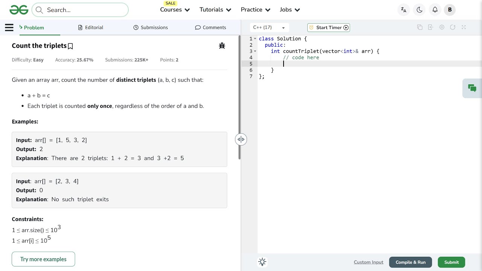Screen dimensions: 482x271
Task: Open the chat bubble side widget
Action: click(x=472, y=88)
